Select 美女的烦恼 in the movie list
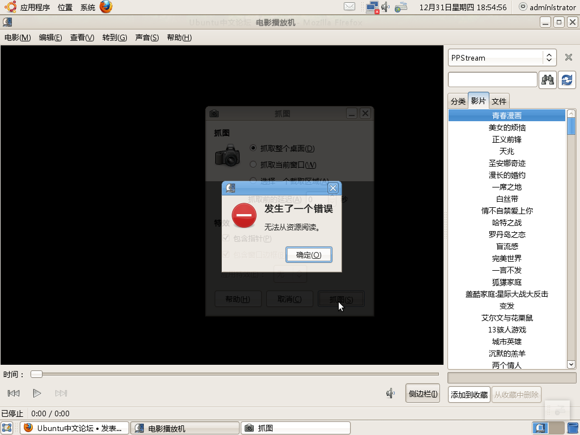 tap(507, 127)
